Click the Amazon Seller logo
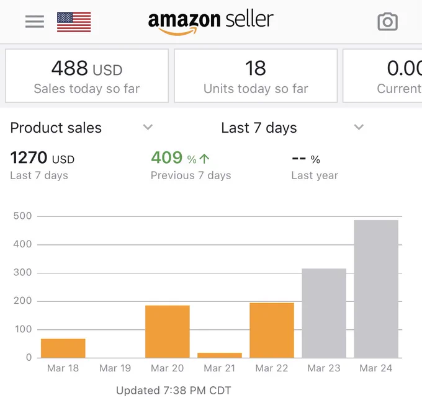This screenshot has width=422, height=403. tap(211, 22)
